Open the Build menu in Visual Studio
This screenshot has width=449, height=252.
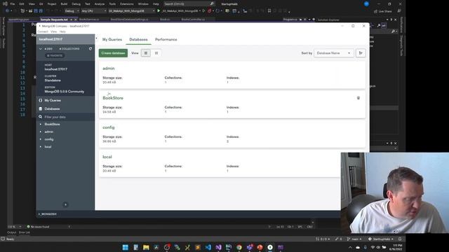(x=64, y=4)
